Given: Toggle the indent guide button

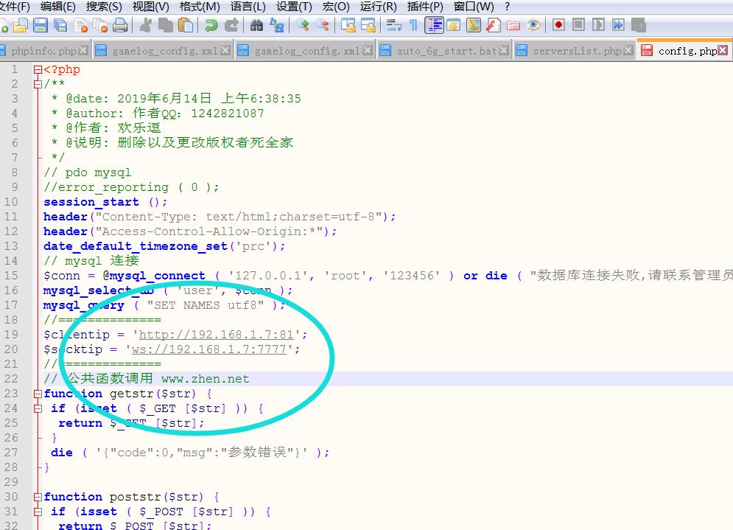Looking at the screenshot, I should [435, 26].
